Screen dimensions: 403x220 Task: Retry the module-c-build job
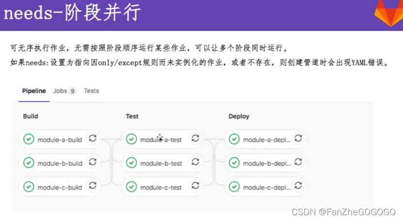pyautogui.click(x=93, y=186)
